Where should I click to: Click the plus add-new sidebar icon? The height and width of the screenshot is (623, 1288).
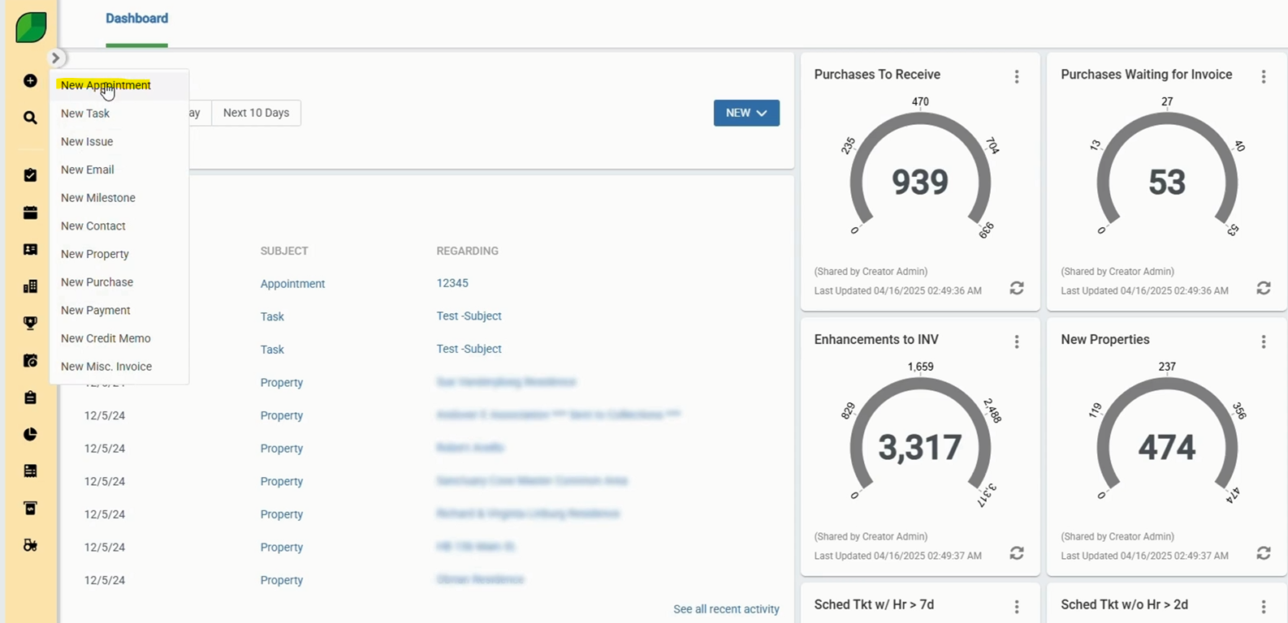[30, 81]
